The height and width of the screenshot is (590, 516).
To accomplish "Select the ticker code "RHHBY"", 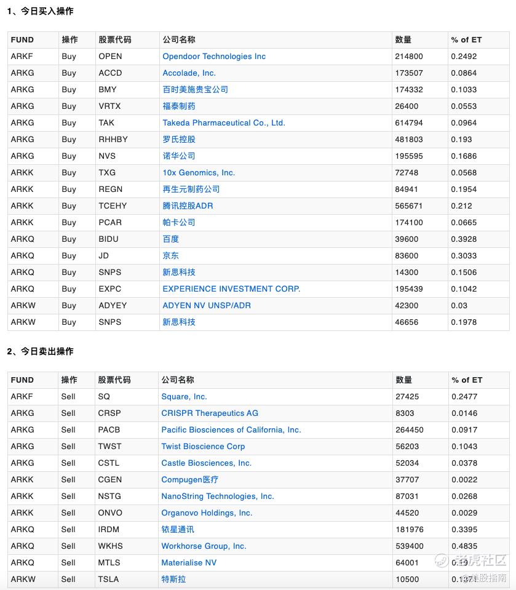I will tap(113, 139).
